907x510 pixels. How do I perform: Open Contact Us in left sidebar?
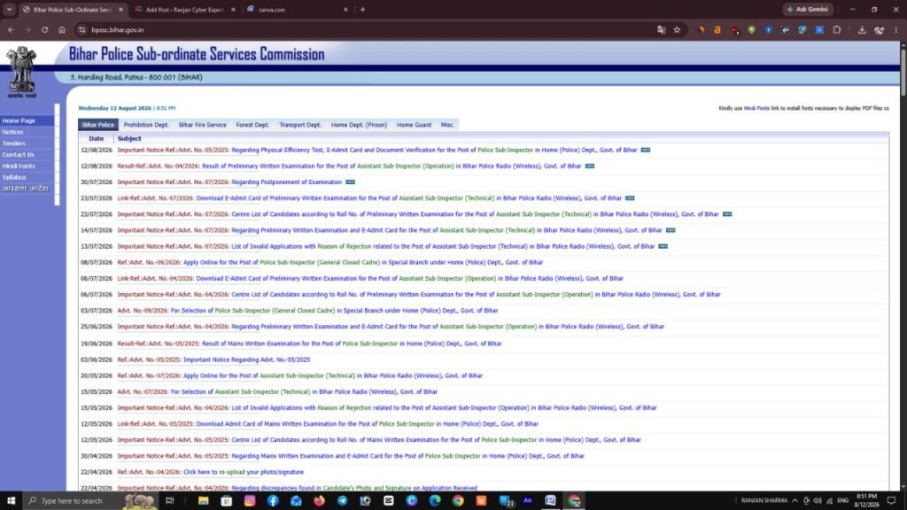[18, 154]
